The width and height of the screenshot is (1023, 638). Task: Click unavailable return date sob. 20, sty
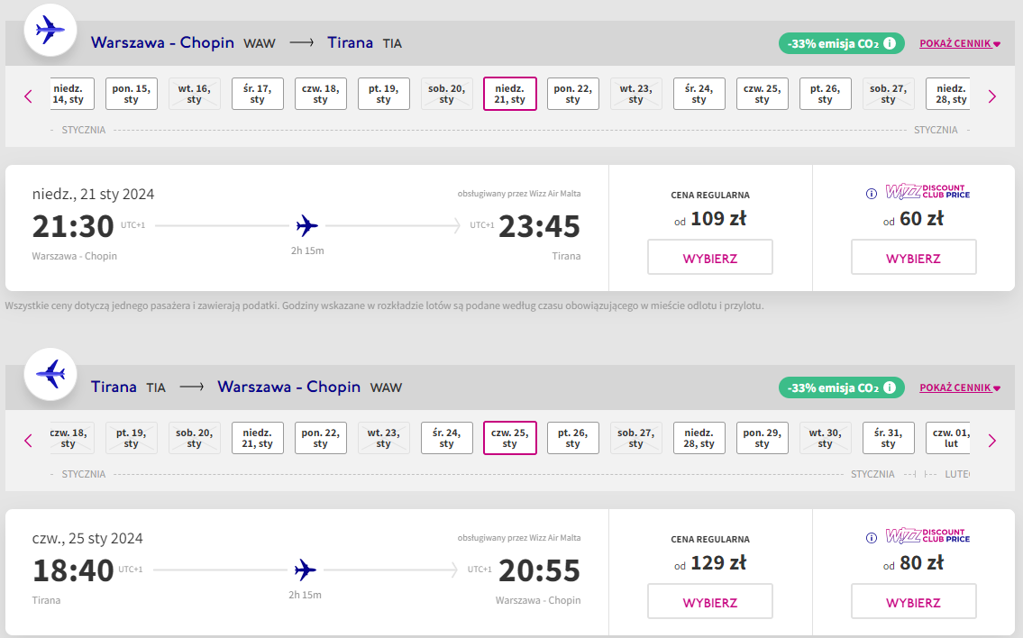[x=194, y=438]
